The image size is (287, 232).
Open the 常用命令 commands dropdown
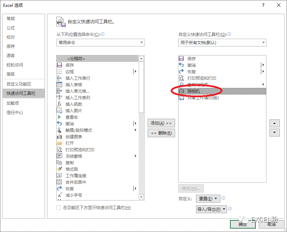[100, 43]
